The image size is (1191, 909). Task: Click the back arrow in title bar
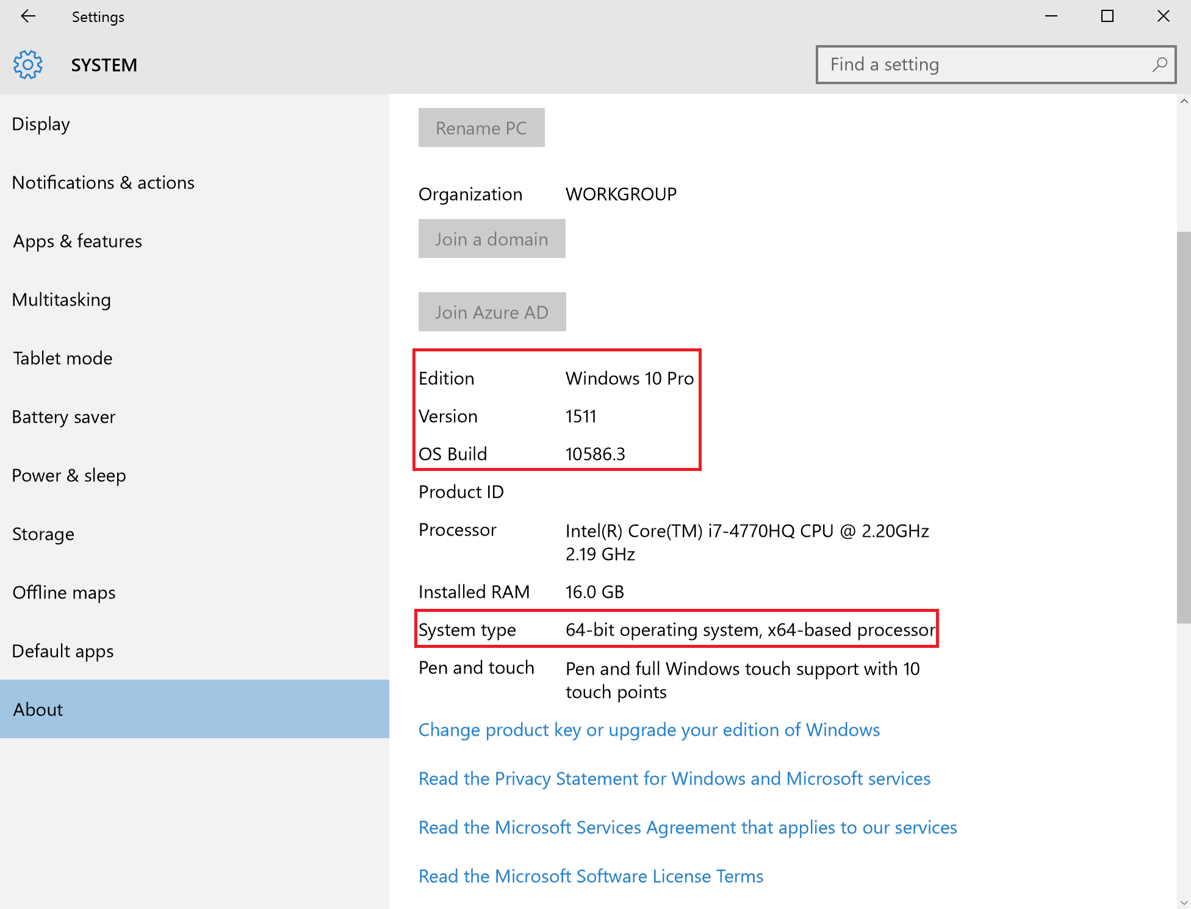tap(28, 16)
